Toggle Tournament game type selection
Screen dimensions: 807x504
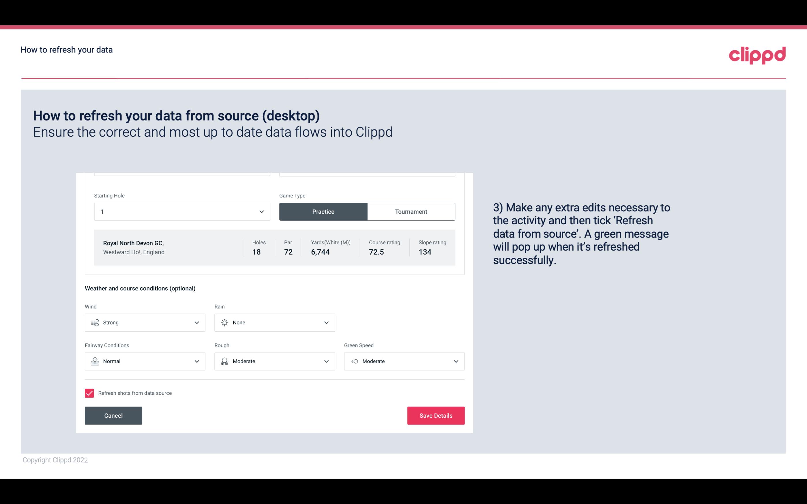click(x=411, y=211)
